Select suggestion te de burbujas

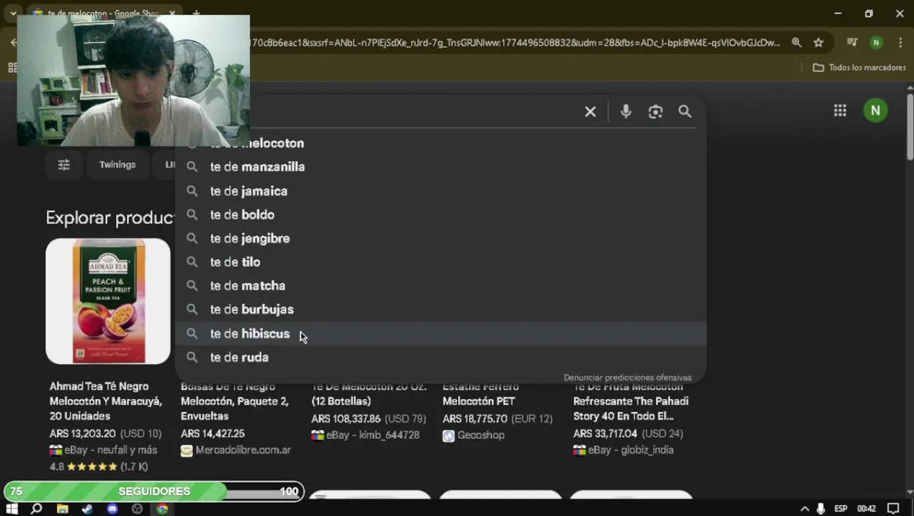point(441,310)
